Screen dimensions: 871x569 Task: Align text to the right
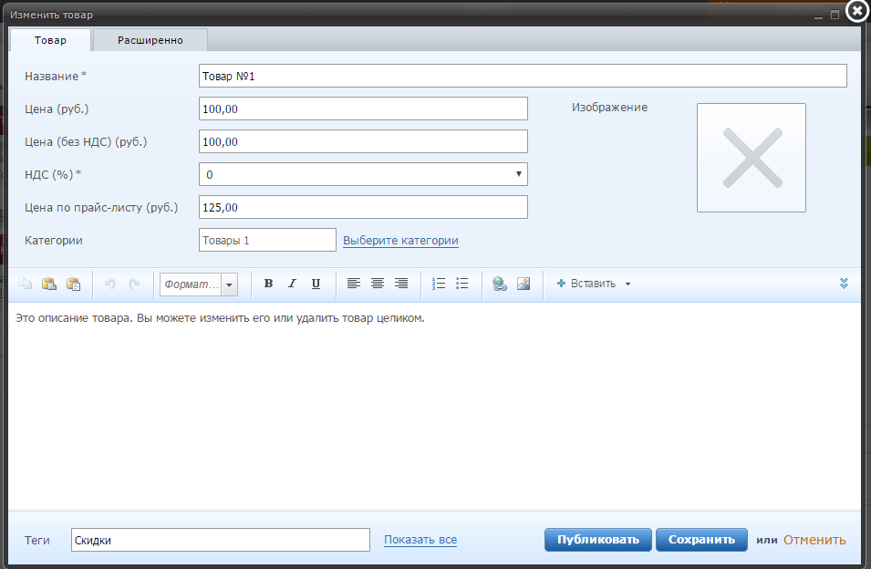(x=401, y=284)
